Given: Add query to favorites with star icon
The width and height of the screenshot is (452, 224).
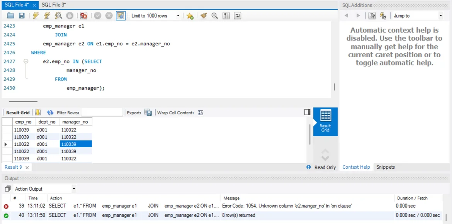Looking at the screenshot, I should tap(190, 16).
